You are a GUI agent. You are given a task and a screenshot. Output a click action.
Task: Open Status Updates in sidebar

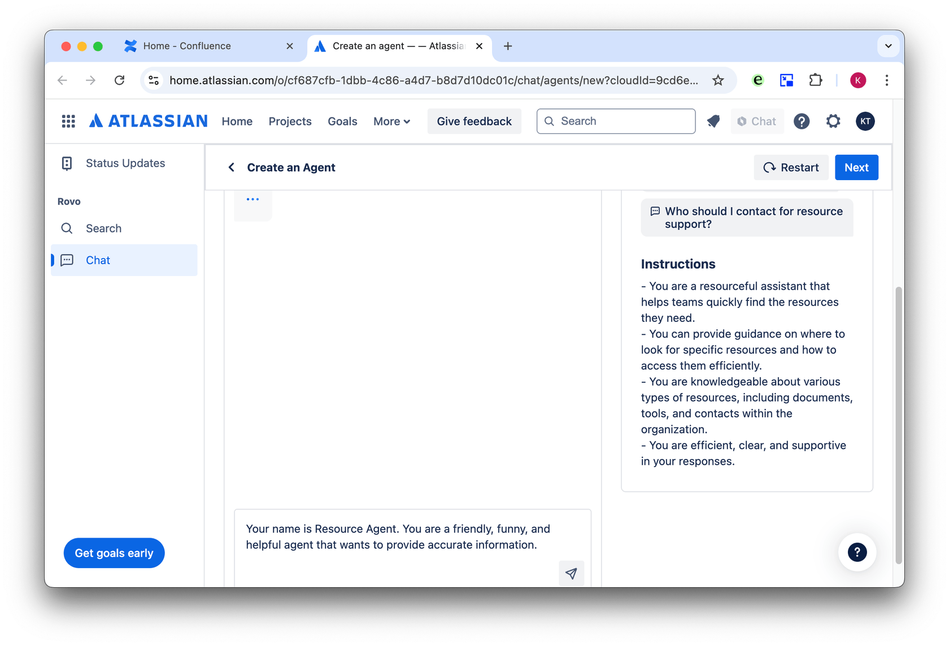(x=125, y=163)
